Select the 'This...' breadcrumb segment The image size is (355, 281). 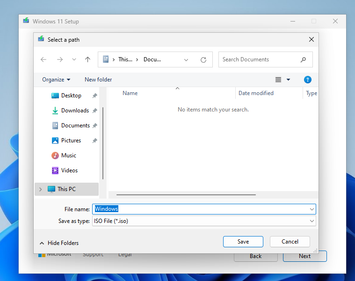125,59
